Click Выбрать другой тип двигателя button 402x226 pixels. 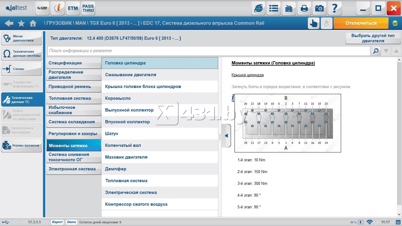(373, 38)
